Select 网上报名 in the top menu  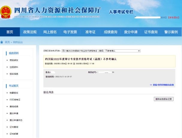coord(50,32)
